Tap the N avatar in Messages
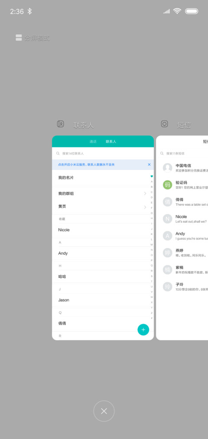Image resolution: width=208 pixels, height=439 pixels. pyautogui.click(x=167, y=219)
